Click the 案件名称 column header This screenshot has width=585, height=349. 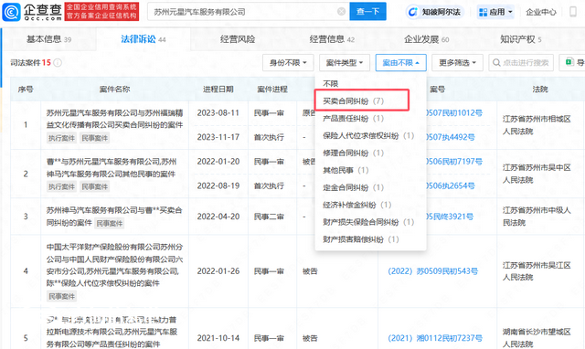114,90
